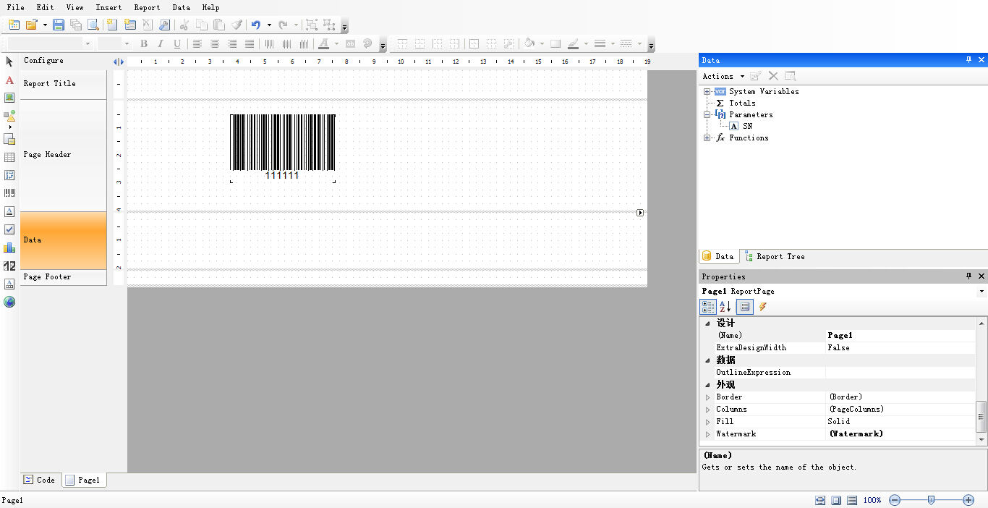
Task: Select the barcode object 111111 on canvas
Action: coord(283,148)
